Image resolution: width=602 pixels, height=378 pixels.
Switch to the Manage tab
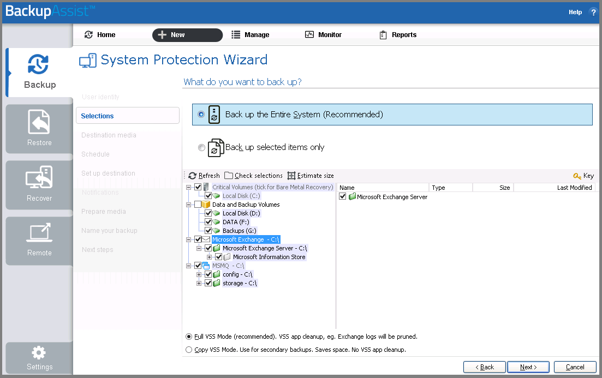coord(251,35)
